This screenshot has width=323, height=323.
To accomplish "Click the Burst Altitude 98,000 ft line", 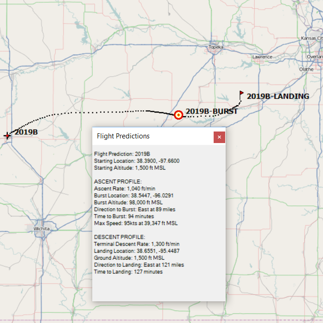I will pyautogui.click(x=128, y=203).
